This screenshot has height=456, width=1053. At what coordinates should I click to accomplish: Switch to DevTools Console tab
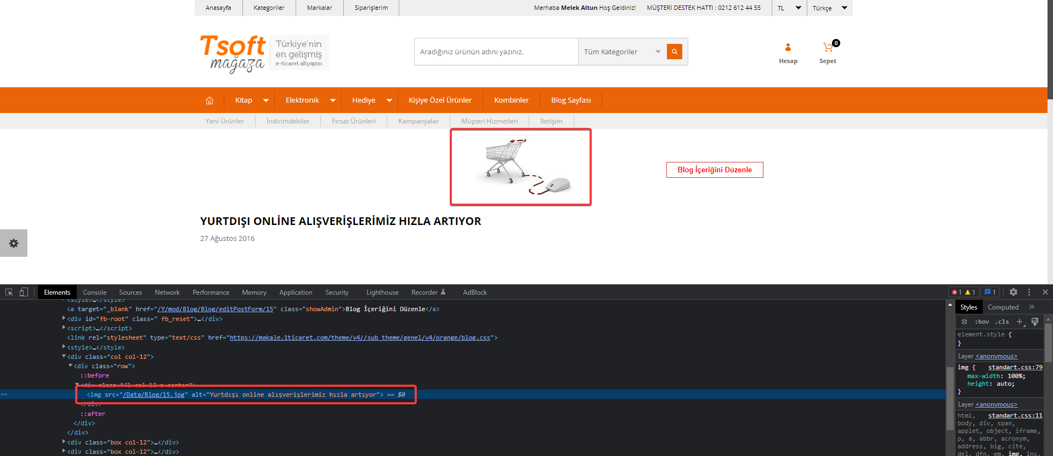(x=95, y=292)
